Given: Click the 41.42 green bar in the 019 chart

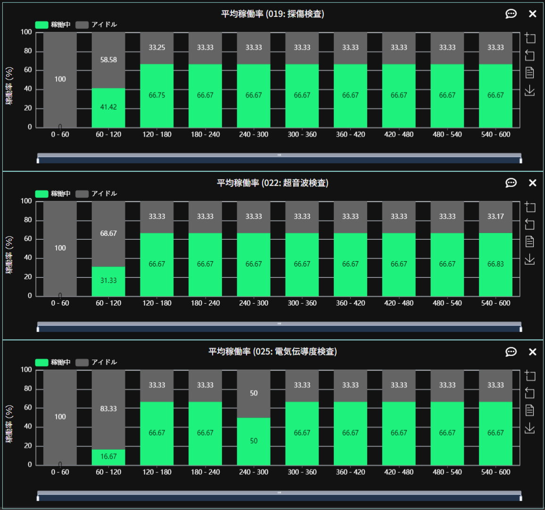Looking at the screenshot, I should [x=108, y=107].
